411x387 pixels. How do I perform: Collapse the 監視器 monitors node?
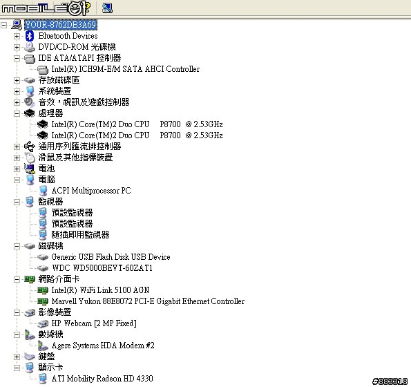pos(17,202)
